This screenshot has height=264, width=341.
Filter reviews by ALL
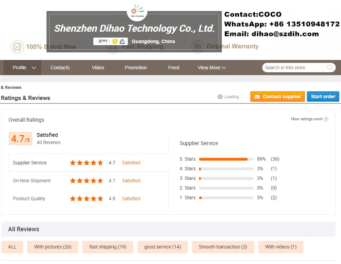coord(12,247)
